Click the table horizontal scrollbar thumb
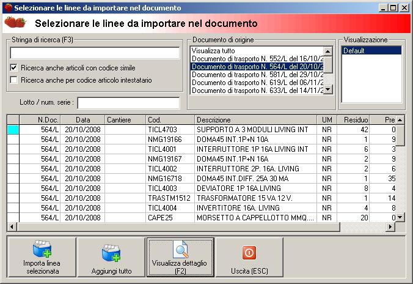This screenshot has width=413, height=284. pos(178,226)
